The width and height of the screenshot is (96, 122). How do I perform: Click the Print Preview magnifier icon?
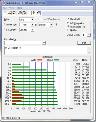click(x=25, y=13)
